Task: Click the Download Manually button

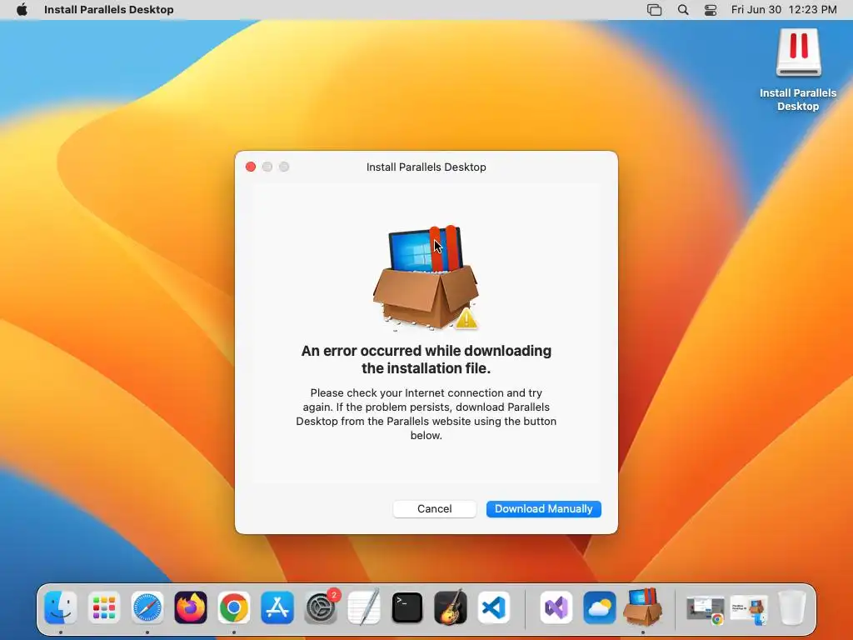Action: click(543, 509)
